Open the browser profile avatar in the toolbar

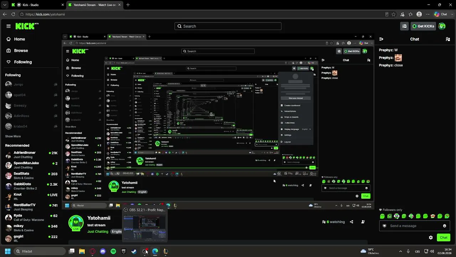(x=419, y=14)
